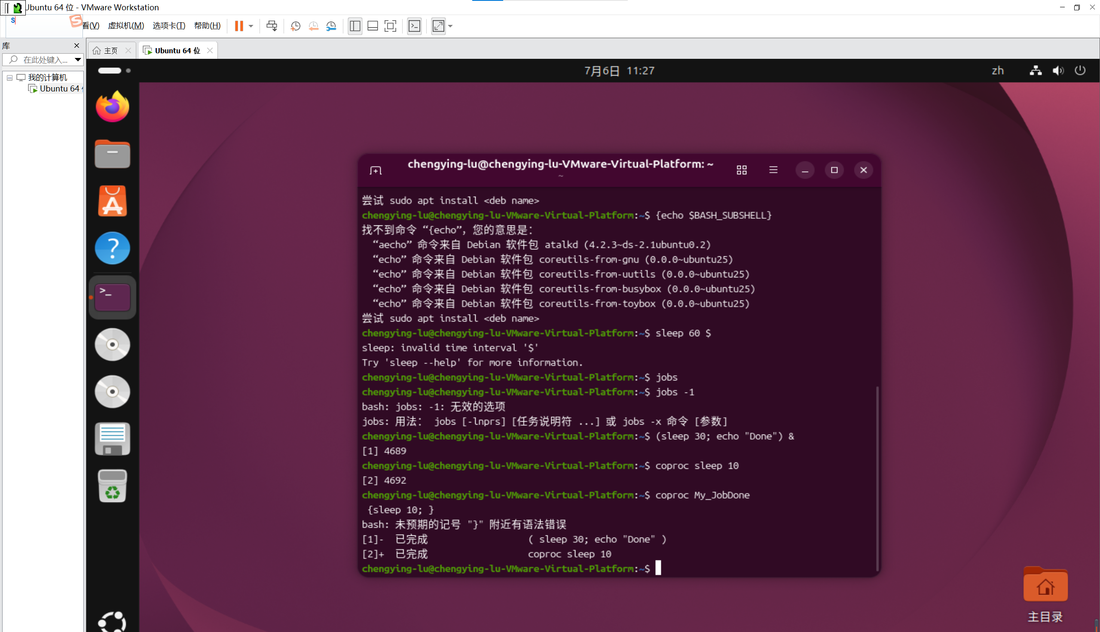Open the second disc drive in the dock
This screenshot has height=632, width=1100.
(113, 392)
